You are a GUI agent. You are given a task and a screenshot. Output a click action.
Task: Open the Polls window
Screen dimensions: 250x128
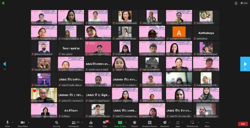tap(91, 123)
